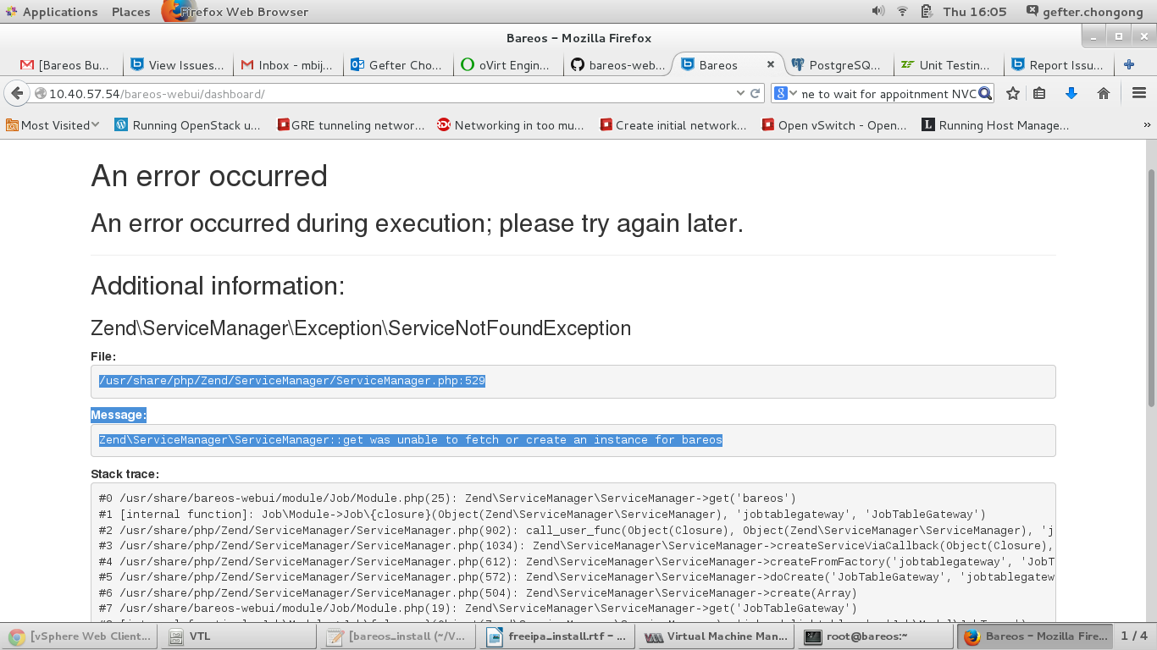The height and width of the screenshot is (650, 1157).
Task: Reload the page with the refresh icon
Action: point(755,94)
